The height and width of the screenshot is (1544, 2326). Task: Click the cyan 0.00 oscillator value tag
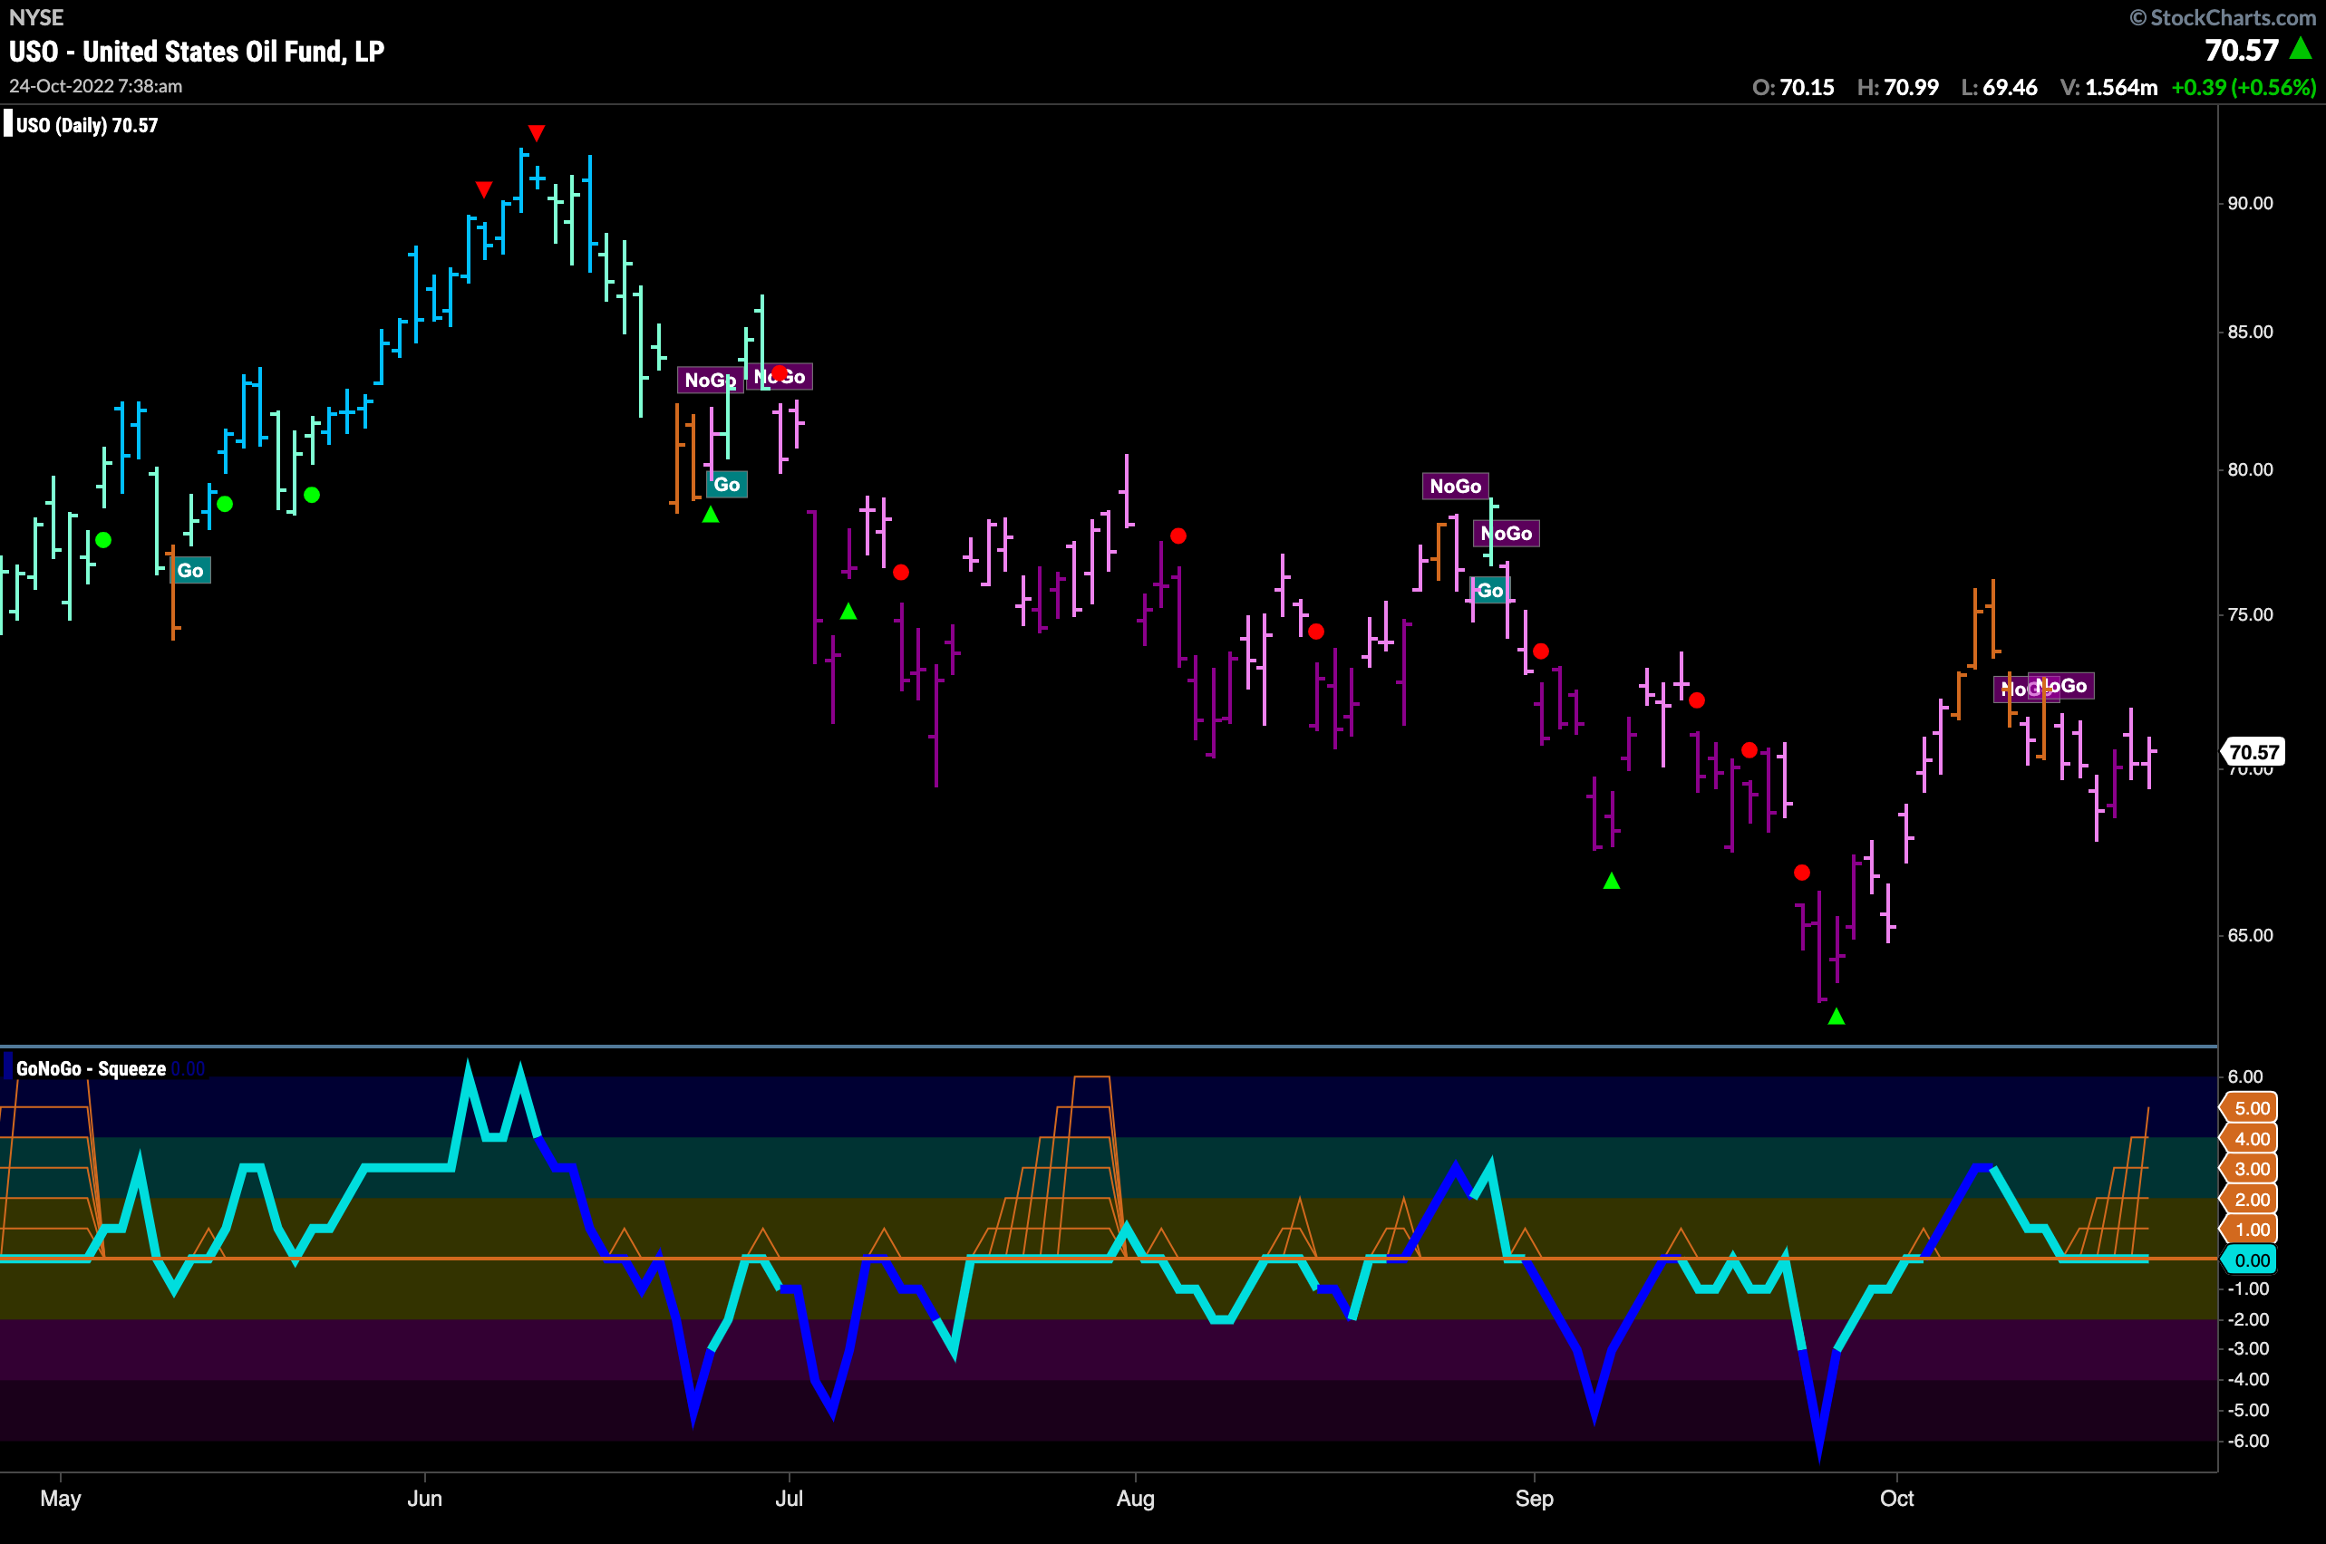[2250, 1260]
